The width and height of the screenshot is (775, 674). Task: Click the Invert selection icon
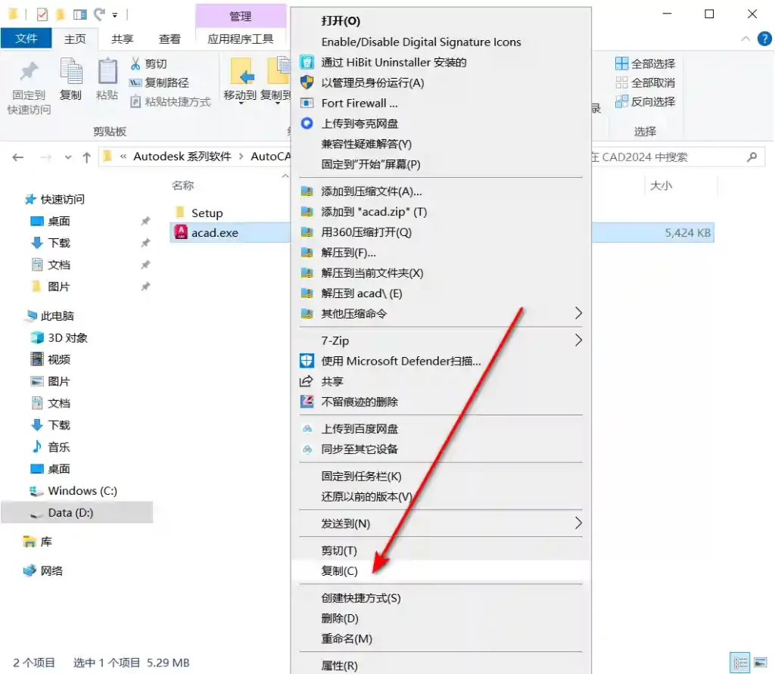[x=621, y=101]
